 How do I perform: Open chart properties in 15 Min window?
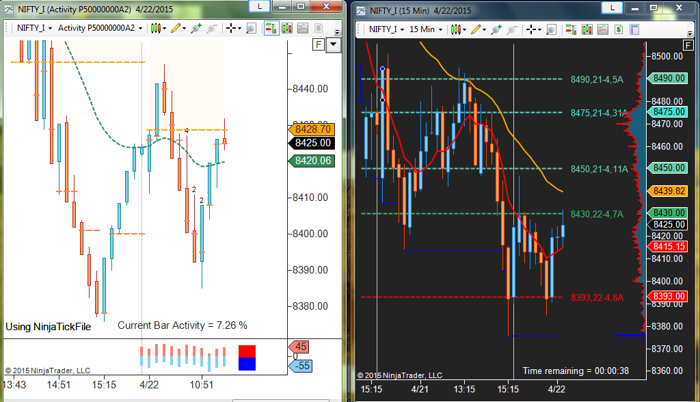click(634, 29)
